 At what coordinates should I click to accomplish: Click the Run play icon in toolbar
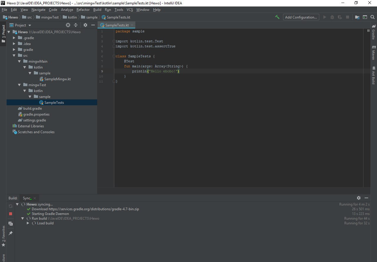click(x=325, y=17)
